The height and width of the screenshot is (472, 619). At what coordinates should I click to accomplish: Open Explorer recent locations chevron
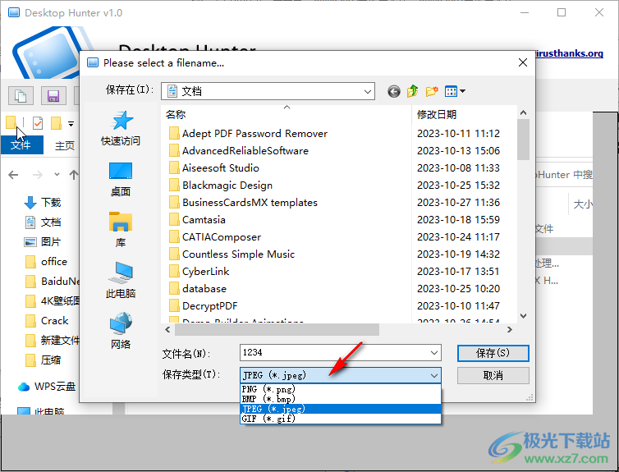[x=57, y=174]
